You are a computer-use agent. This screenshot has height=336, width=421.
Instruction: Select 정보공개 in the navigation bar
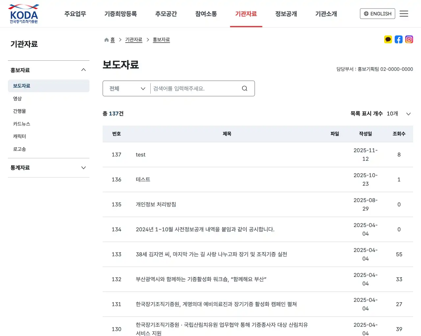[286, 14]
